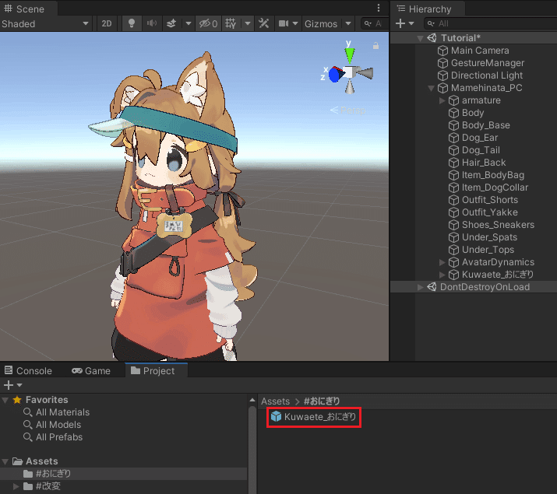Select Kuwaete_おにぎり prefab asset
The height and width of the screenshot is (494, 557).
pos(313,417)
